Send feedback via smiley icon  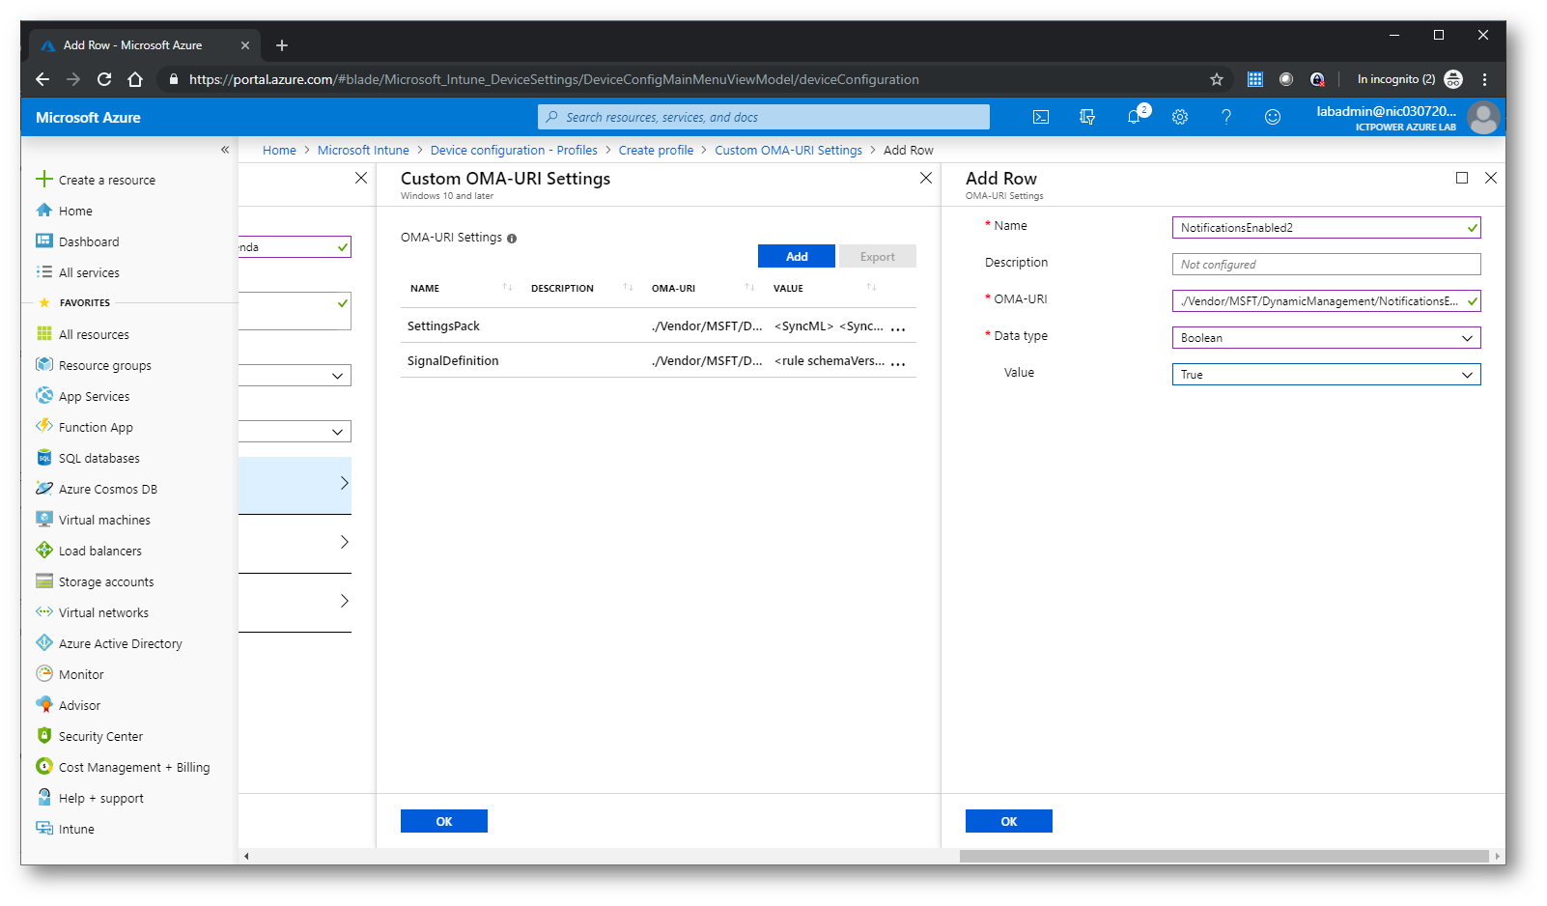click(x=1273, y=117)
